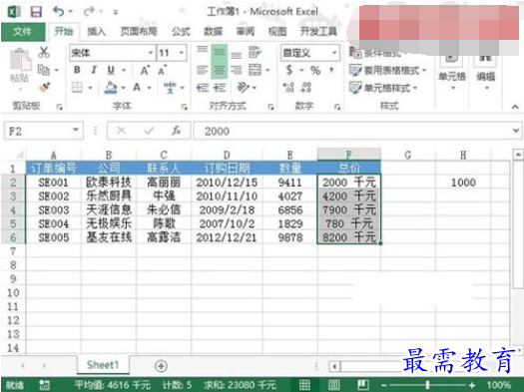This screenshot has width=524, height=392.
Task: Switch to the 开发工具 Developer tab
Action: [x=318, y=32]
